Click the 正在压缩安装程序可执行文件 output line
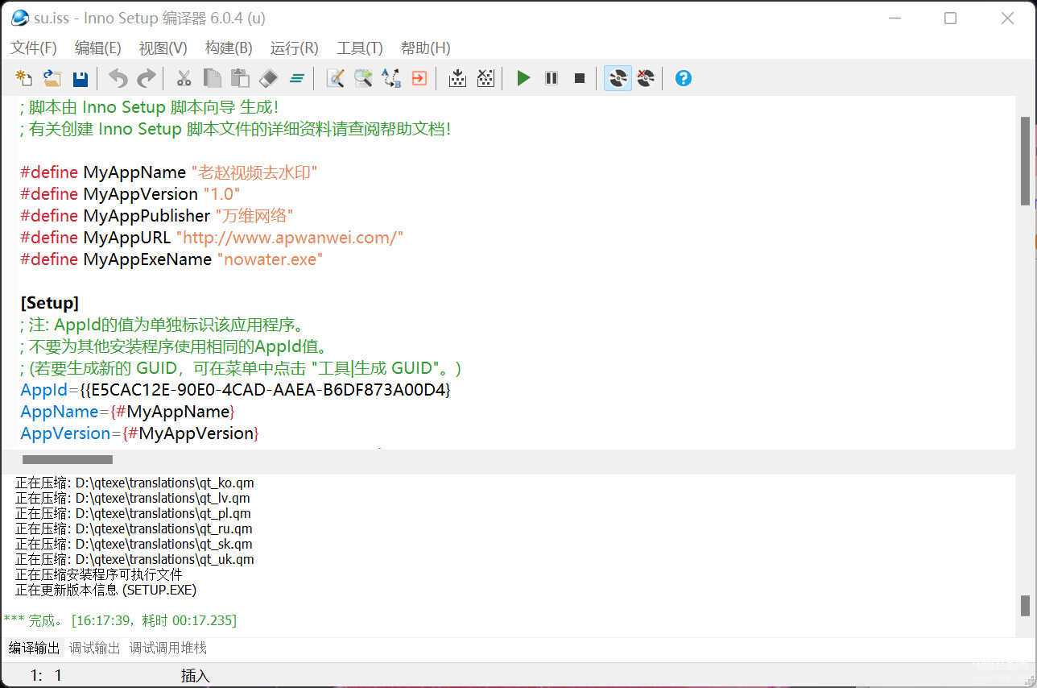The width and height of the screenshot is (1037, 688). 99,575
